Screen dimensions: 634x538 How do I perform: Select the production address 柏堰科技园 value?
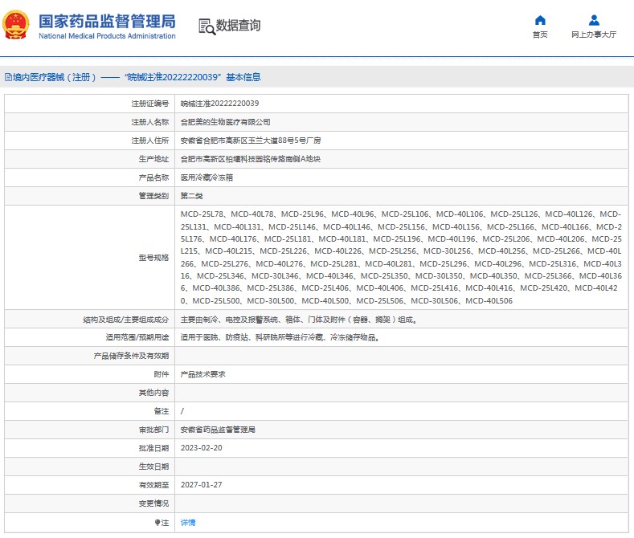tap(250, 159)
